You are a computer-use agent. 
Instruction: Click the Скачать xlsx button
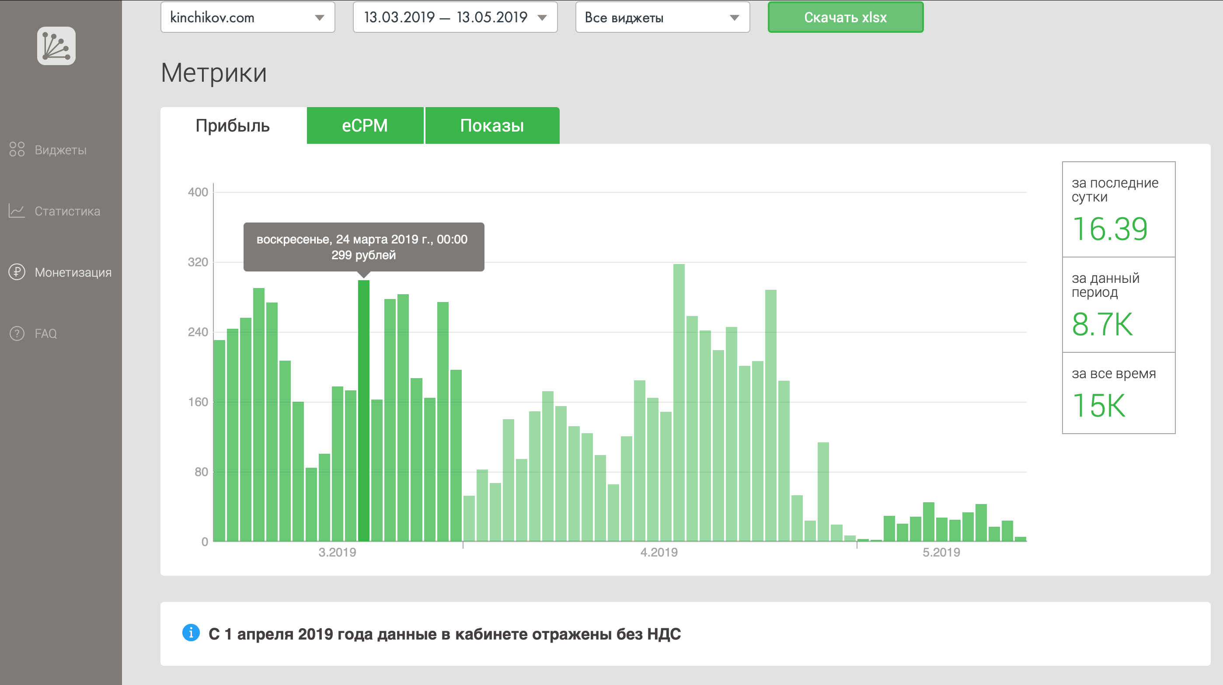point(845,17)
